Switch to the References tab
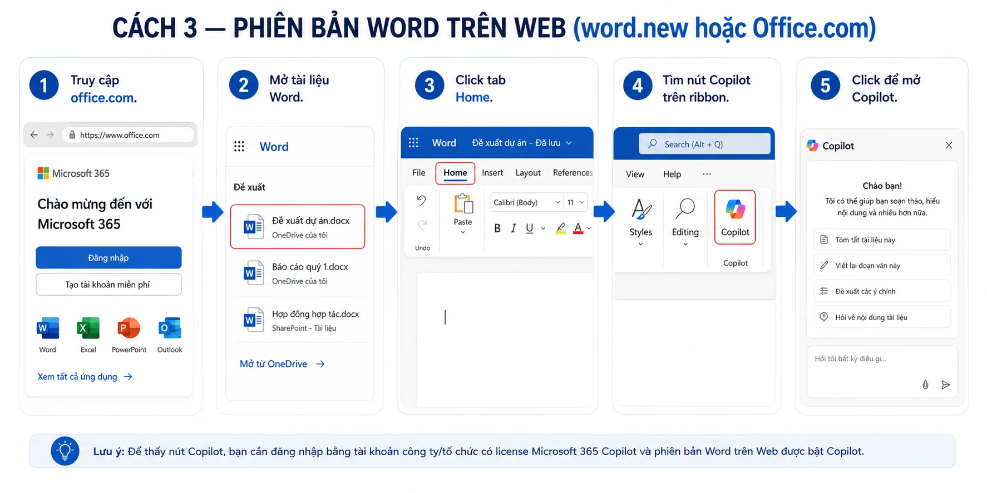The image size is (987, 493). (573, 173)
